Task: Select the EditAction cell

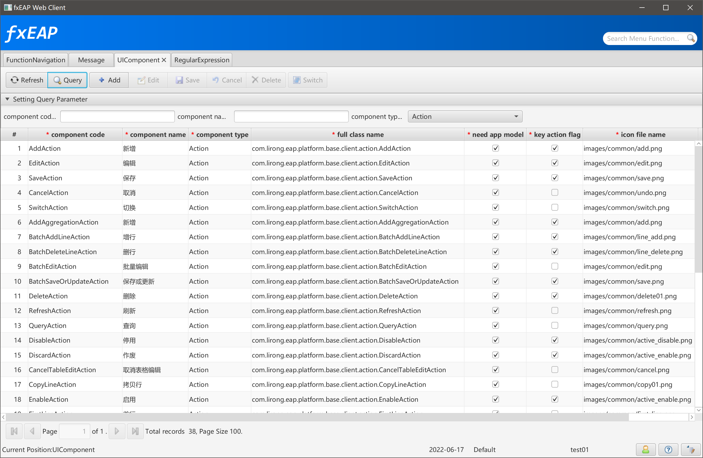Action: coord(75,163)
